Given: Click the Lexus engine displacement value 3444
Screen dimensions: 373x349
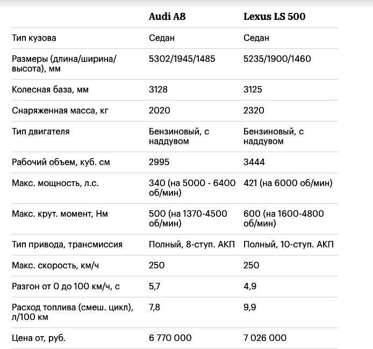Looking at the screenshot, I should (x=254, y=162).
